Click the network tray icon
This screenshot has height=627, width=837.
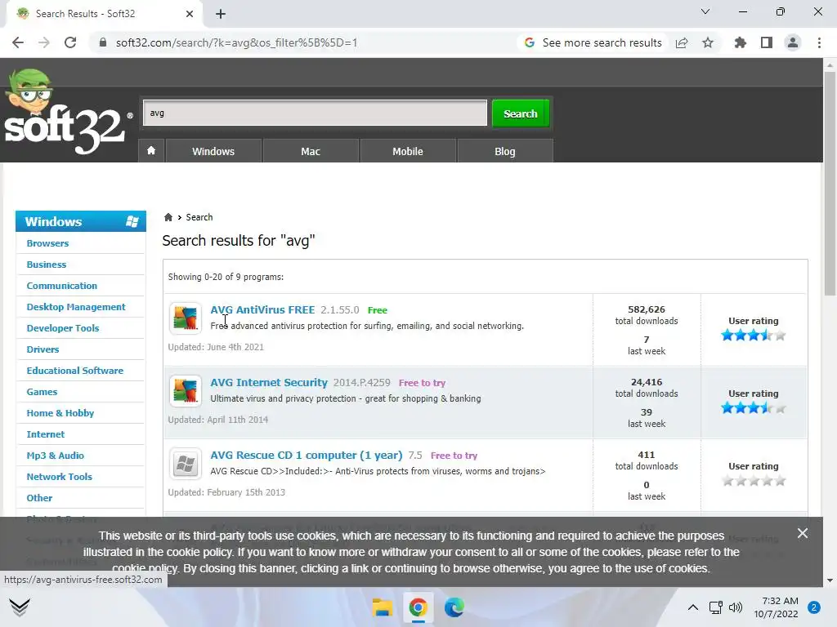tap(715, 607)
